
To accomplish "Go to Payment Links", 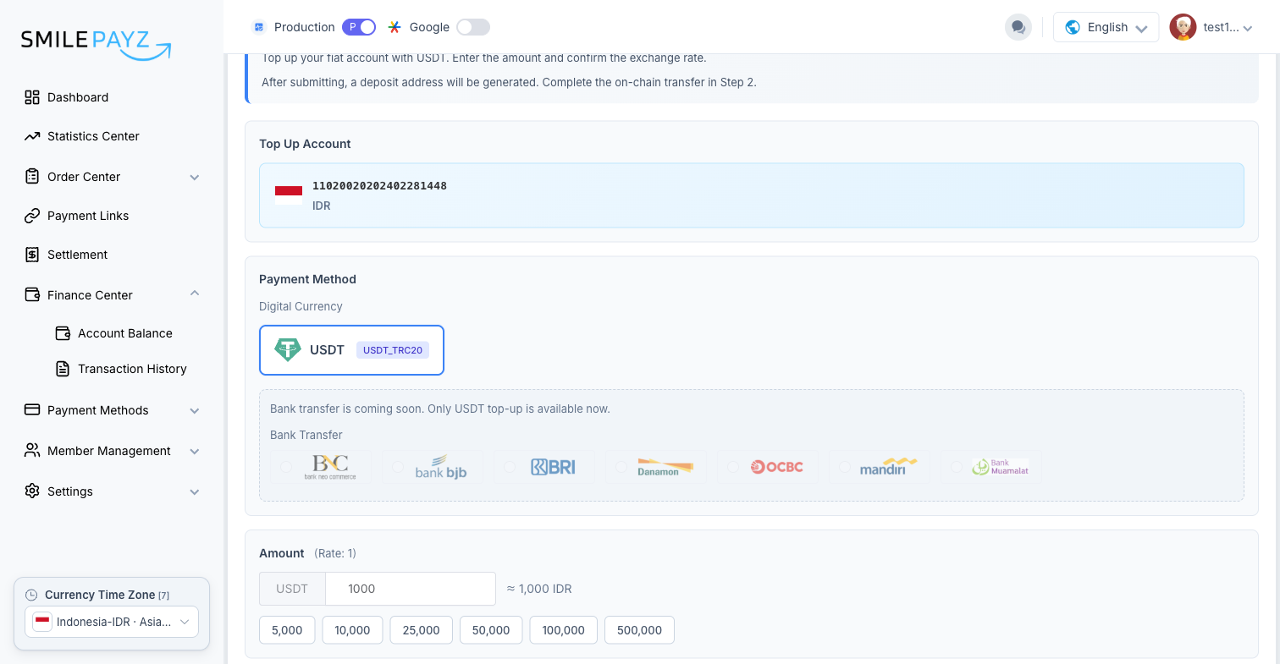I will pyautogui.click(x=88, y=216).
